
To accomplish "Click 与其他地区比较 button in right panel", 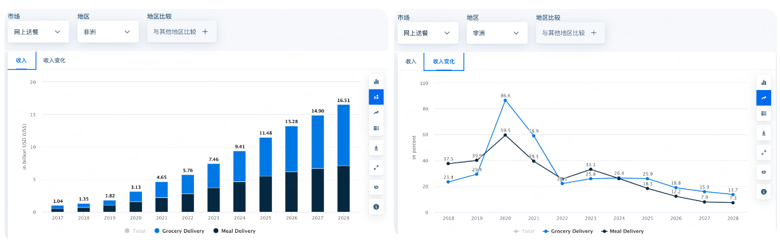I will [x=570, y=32].
